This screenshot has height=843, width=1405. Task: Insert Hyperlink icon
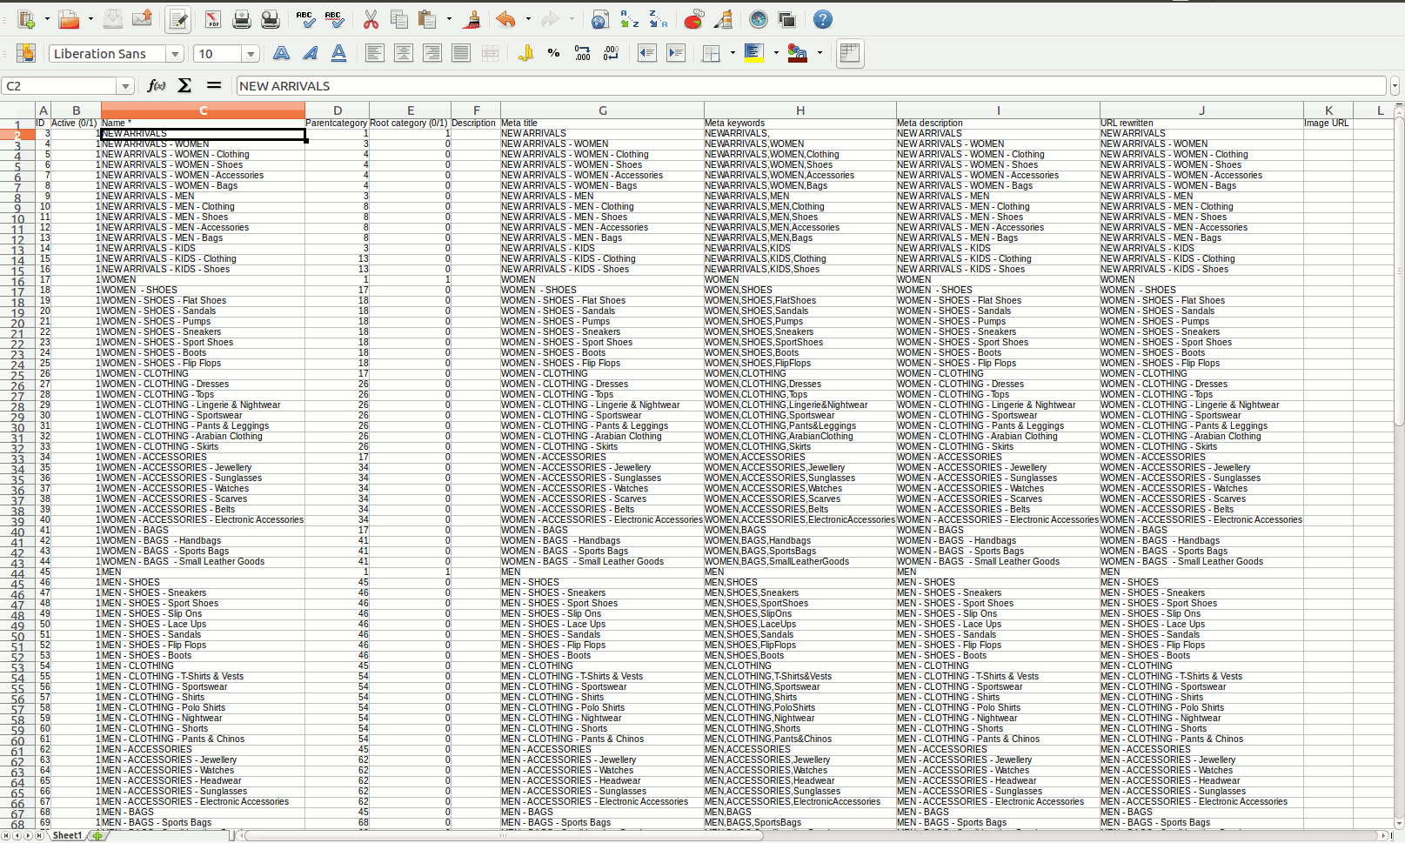(600, 19)
